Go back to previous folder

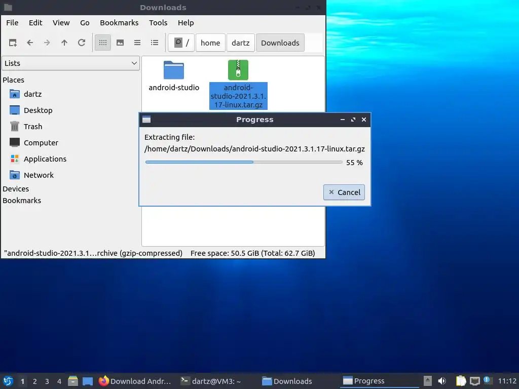(x=30, y=43)
